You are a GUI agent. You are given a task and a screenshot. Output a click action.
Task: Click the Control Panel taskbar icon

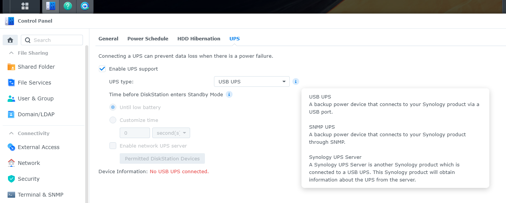coord(50,6)
